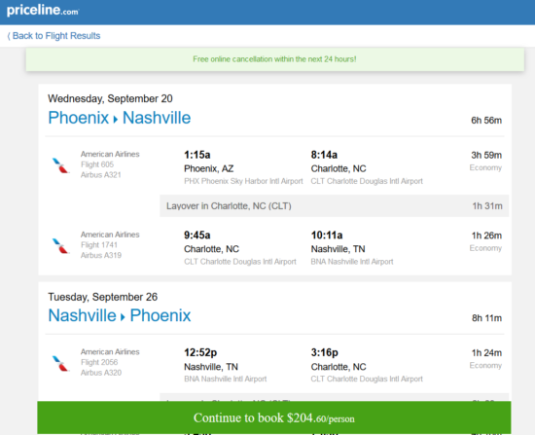The width and height of the screenshot is (535, 435).
Task: Go back to Flight Results
Action: (53, 36)
